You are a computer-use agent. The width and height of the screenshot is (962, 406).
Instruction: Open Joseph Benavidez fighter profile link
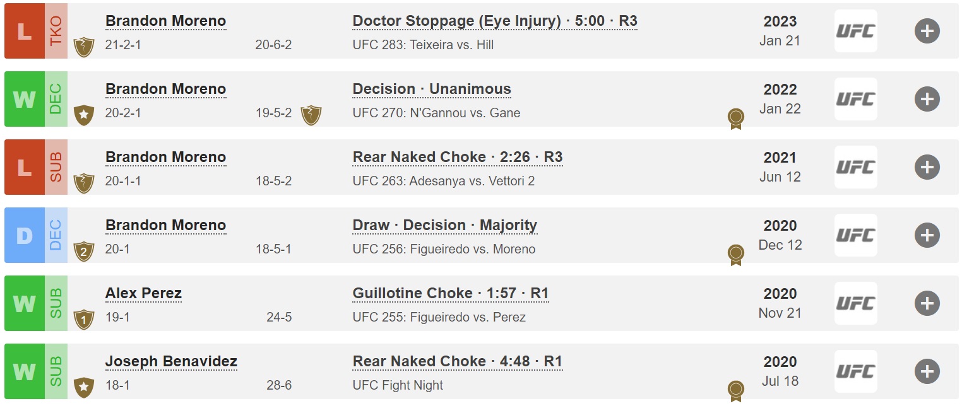[171, 361]
